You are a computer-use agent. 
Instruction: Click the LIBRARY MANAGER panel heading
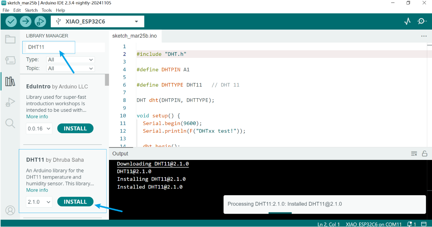tap(47, 36)
